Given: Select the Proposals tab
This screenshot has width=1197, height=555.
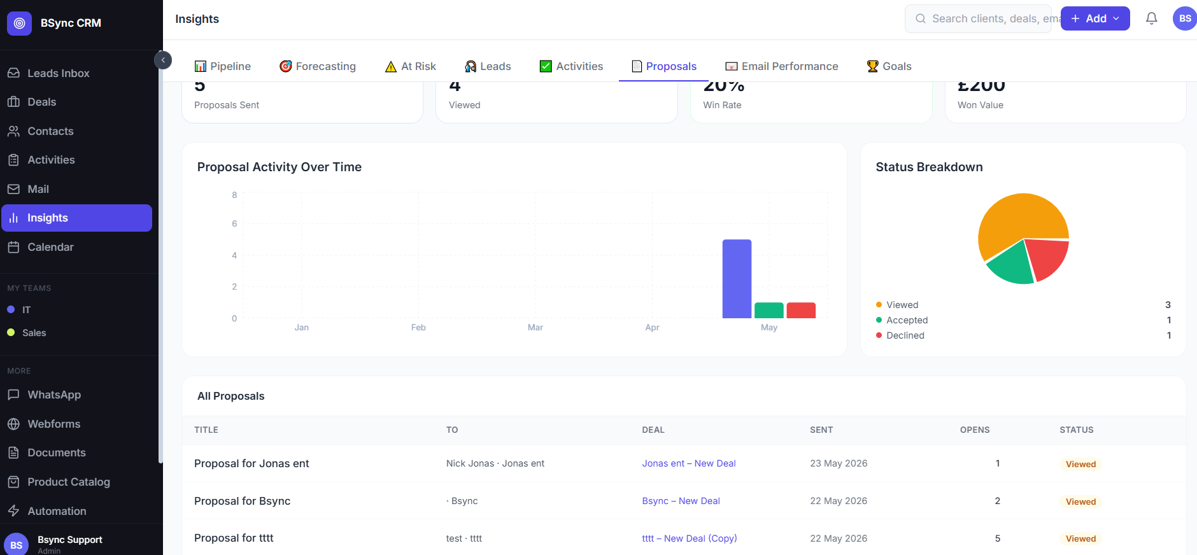Looking at the screenshot, I should tap(663, 66).
